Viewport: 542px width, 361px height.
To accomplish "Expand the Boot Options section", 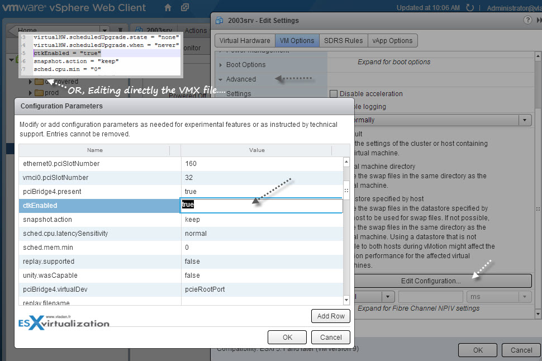I will [x=221, y=65].
